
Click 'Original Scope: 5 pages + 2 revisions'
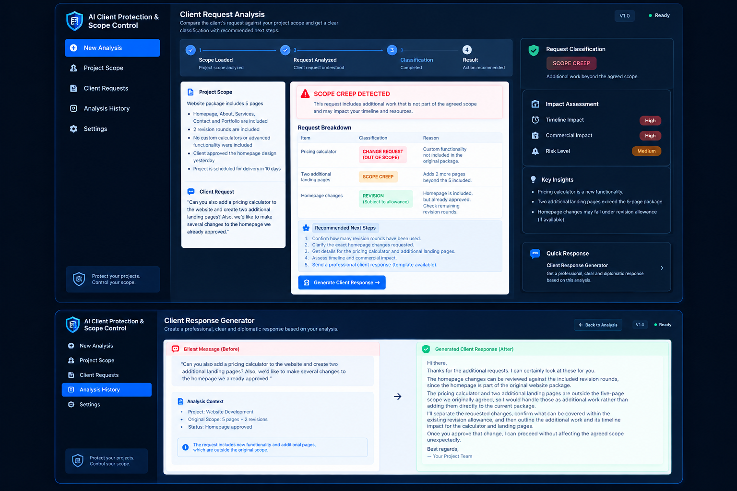click(228, 420)
